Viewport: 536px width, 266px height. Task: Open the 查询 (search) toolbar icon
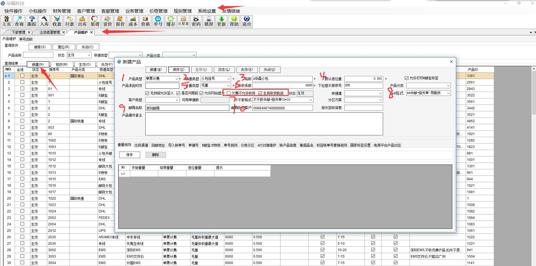[19, 21]
